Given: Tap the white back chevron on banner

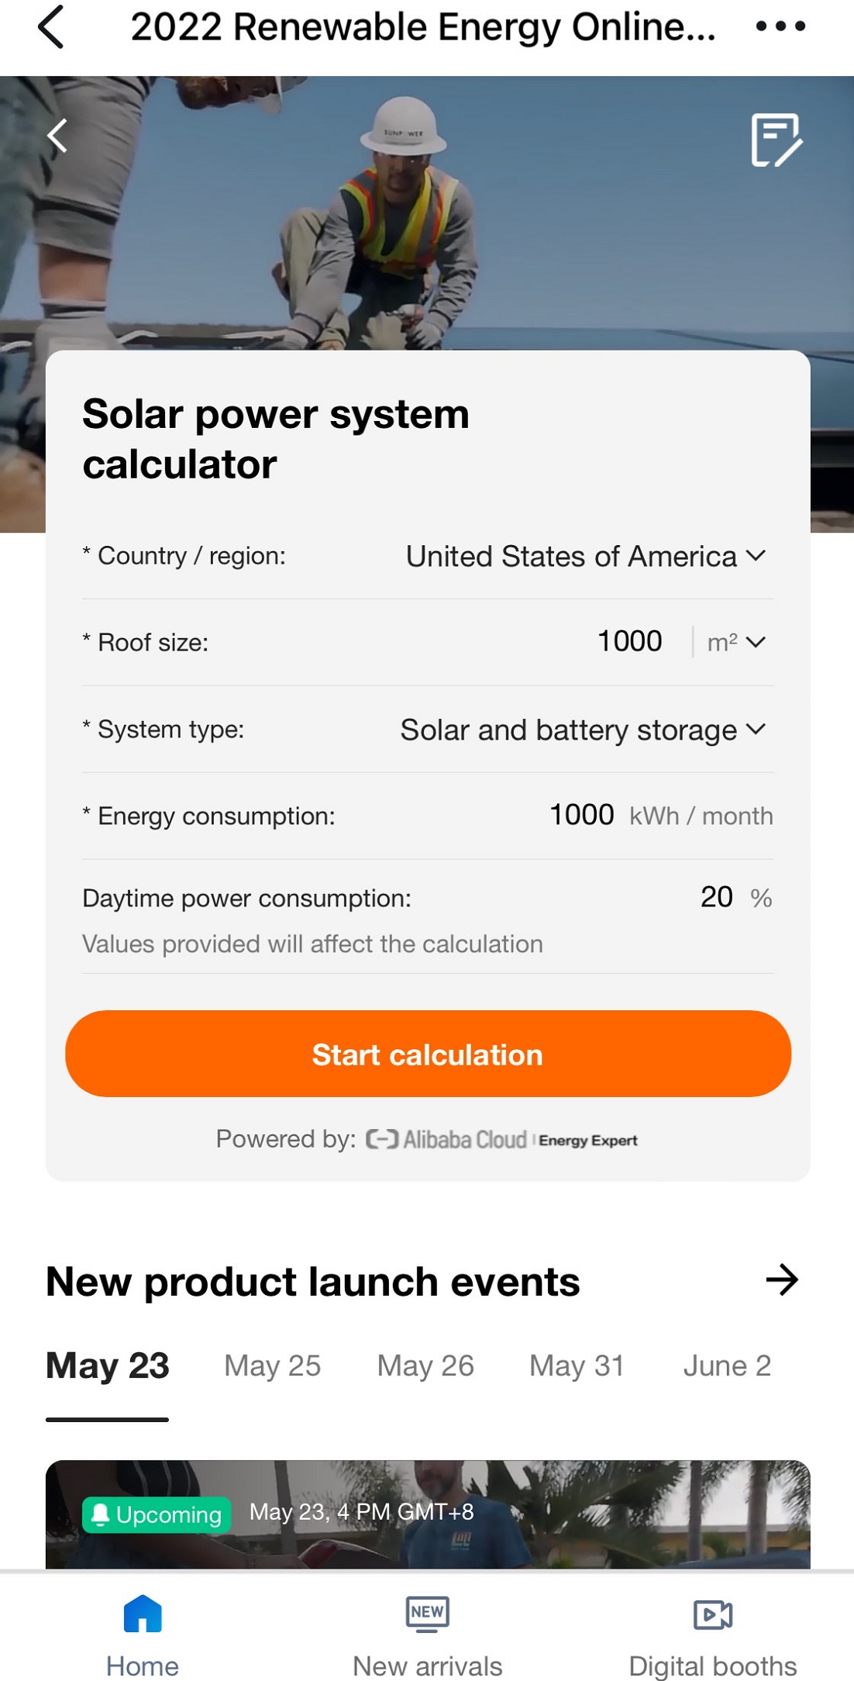Looking at the screenshot, I should [x=57, y=136].
